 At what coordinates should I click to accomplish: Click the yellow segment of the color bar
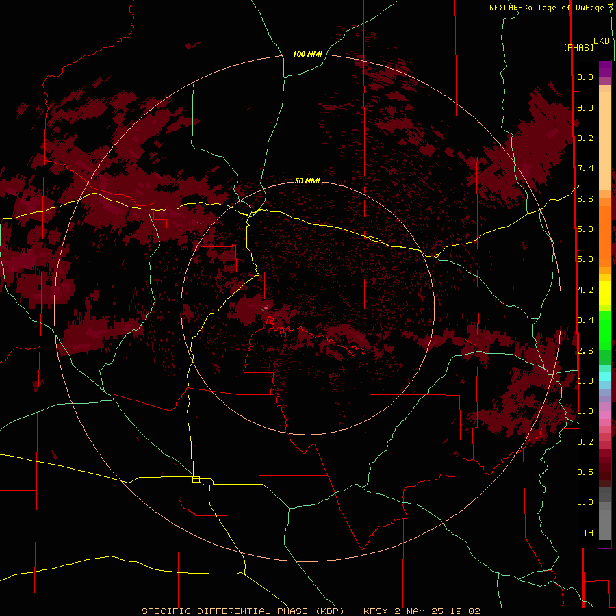coord(604,293)
